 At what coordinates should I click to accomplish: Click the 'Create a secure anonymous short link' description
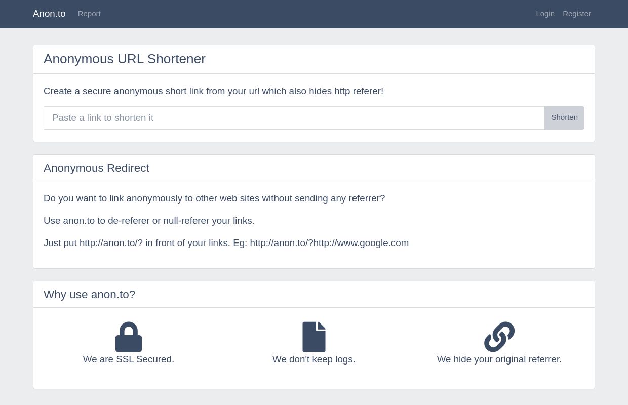(x=213, y=91)
